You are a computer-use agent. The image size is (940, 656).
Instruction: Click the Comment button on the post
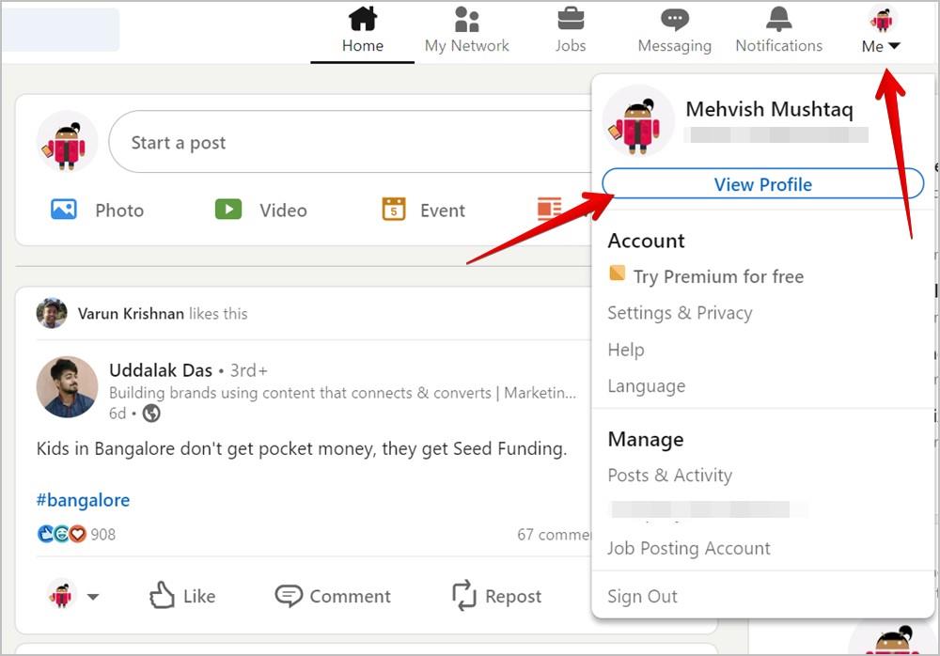pos(333,596)
